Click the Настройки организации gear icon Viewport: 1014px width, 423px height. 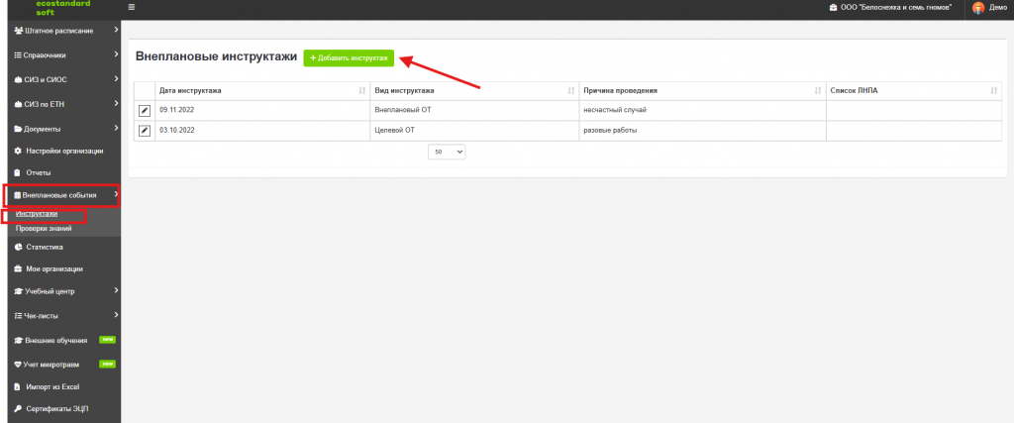click(x=18, y=151)
